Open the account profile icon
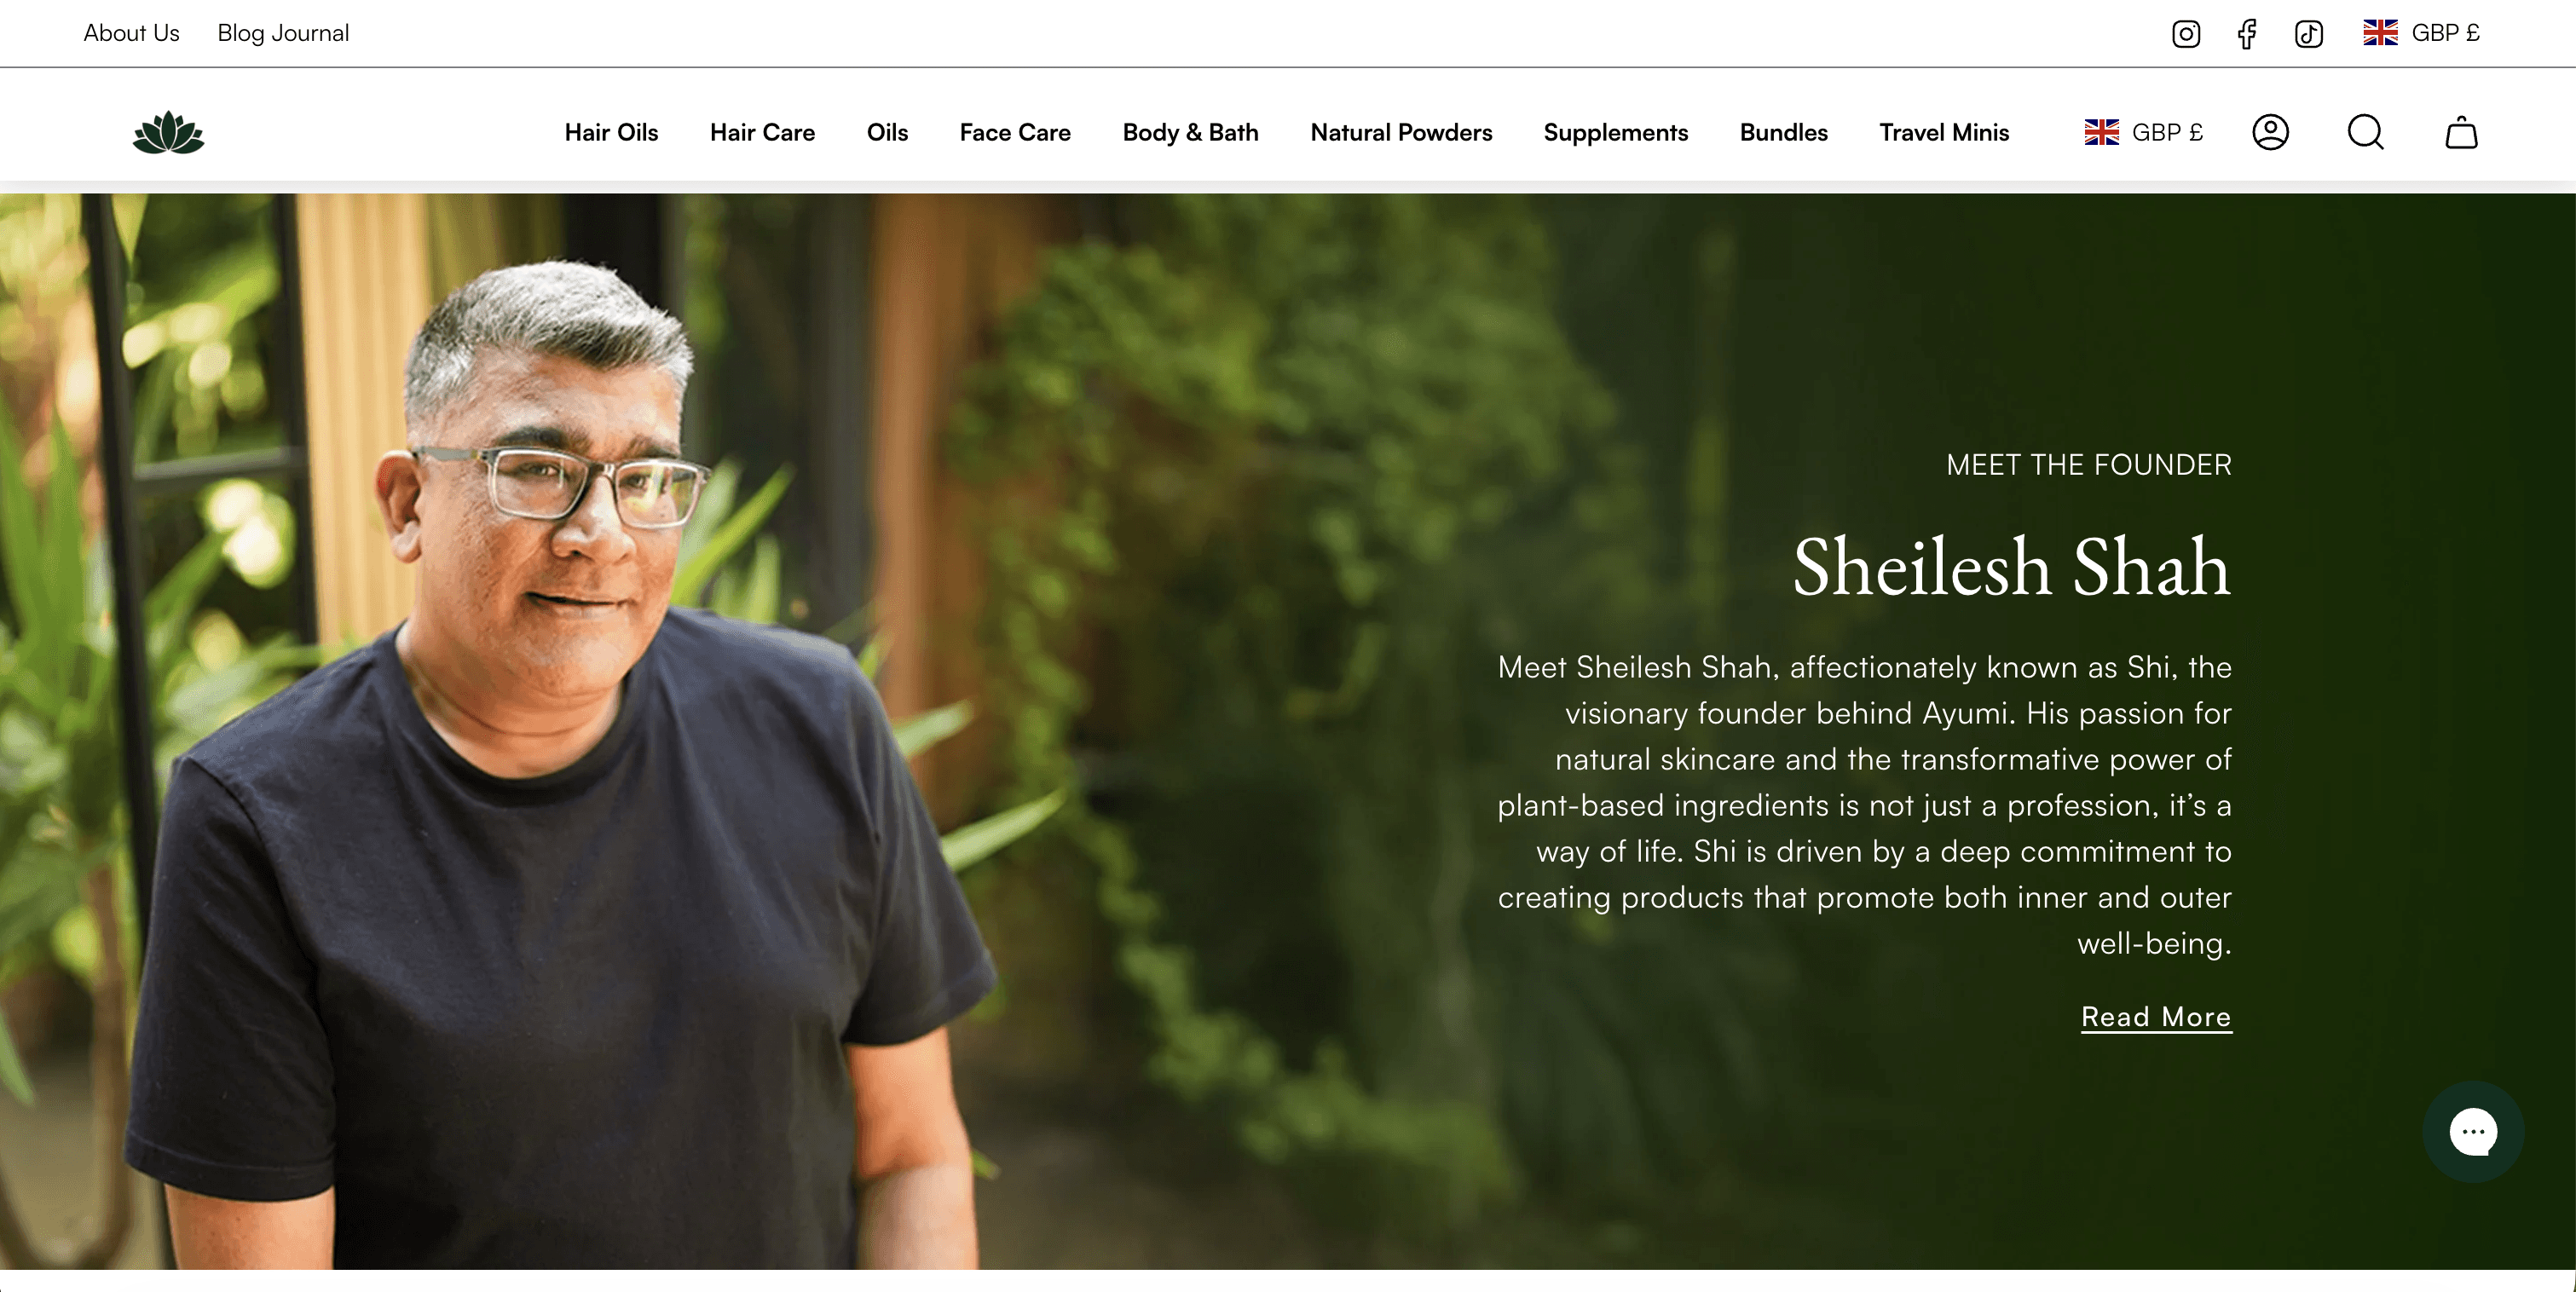 point(2270,132)
